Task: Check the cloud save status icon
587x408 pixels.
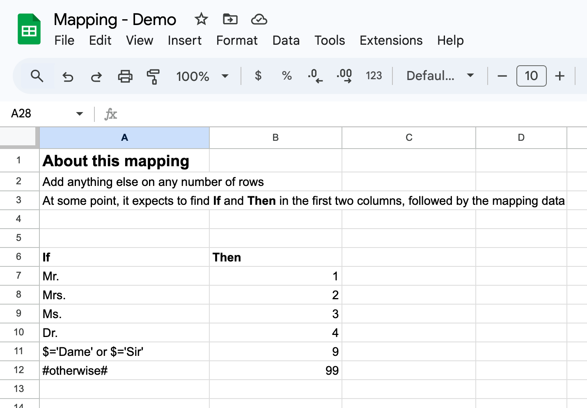Action: click(259, 19)
